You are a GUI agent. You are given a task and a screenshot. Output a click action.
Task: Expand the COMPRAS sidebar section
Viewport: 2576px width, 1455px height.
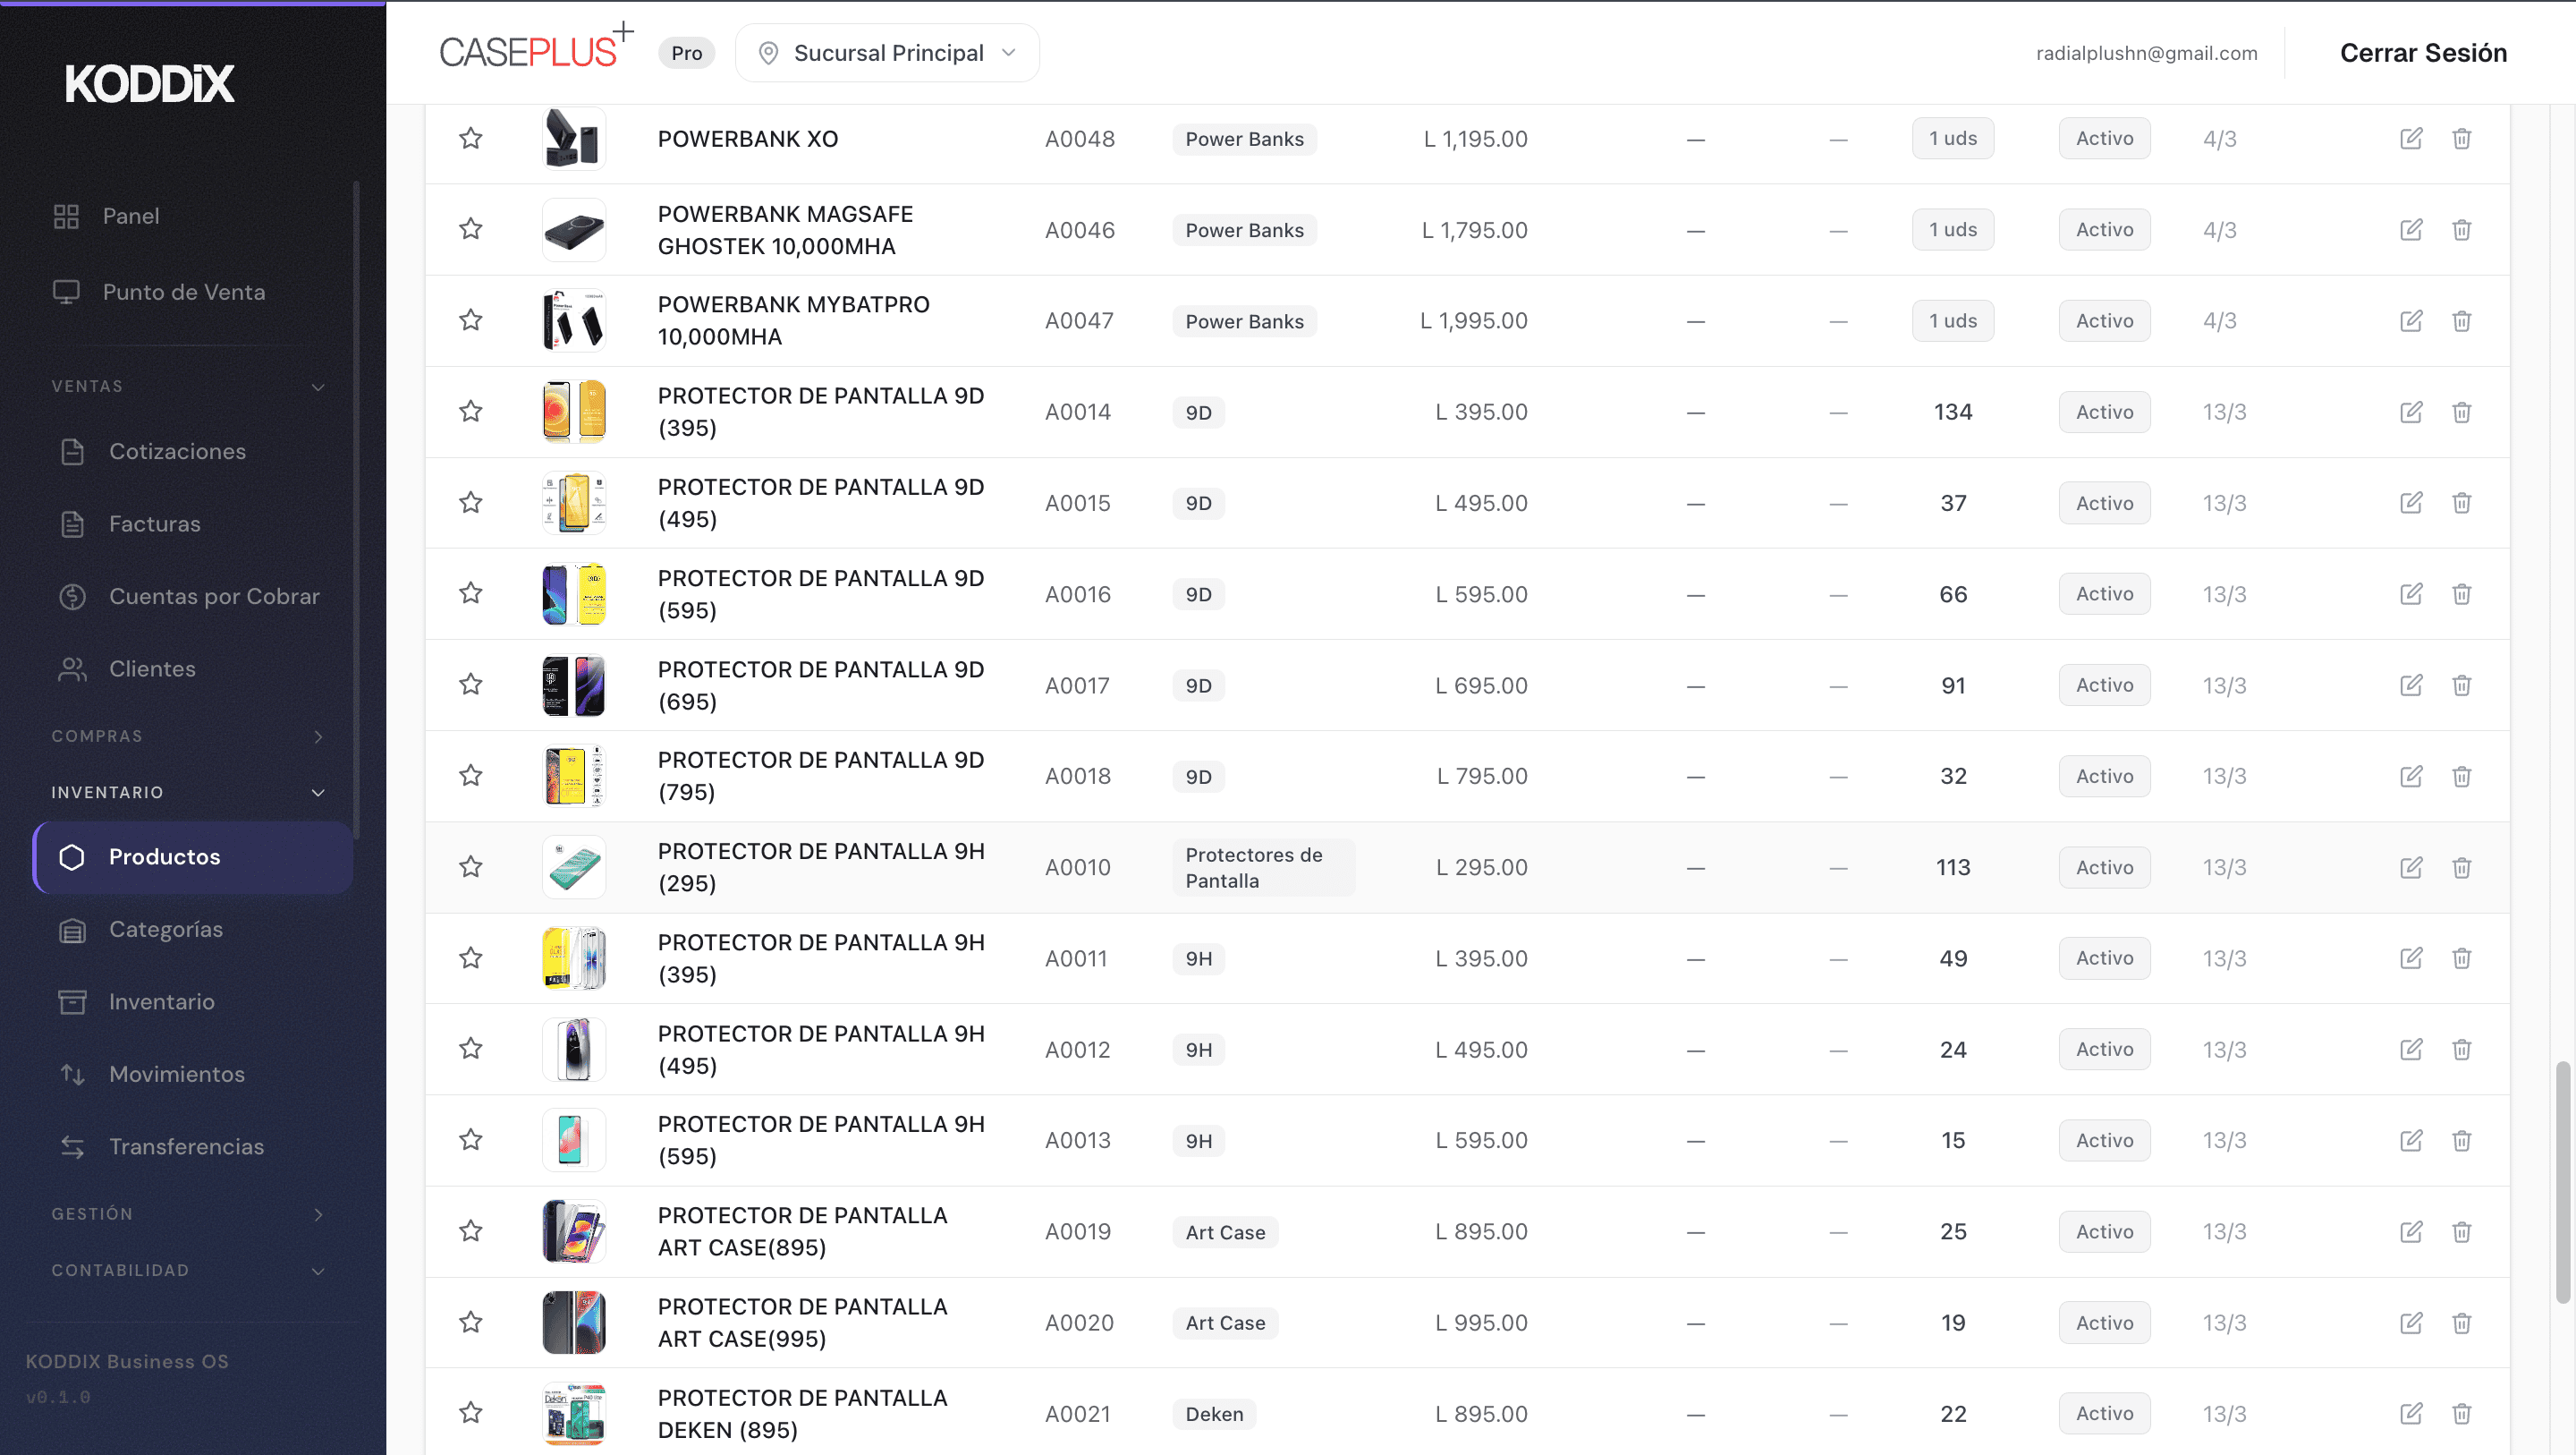coord(188,736)
